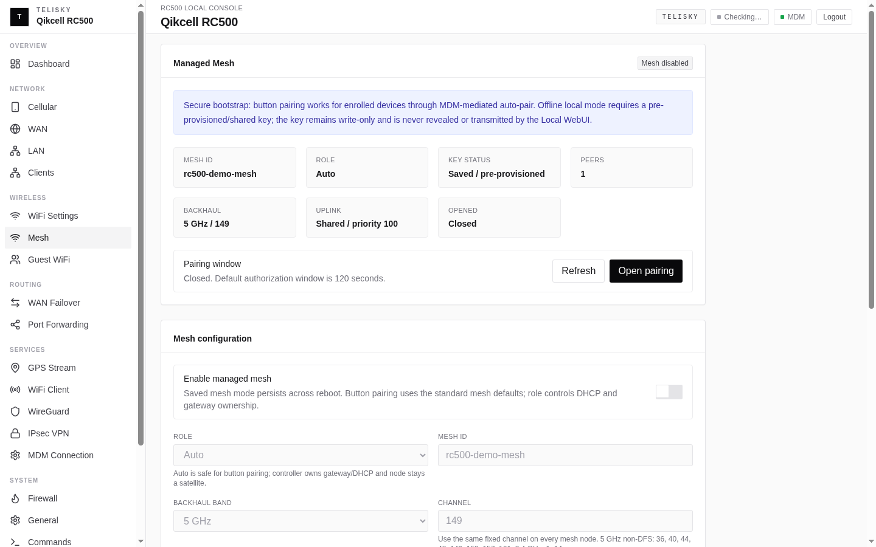Toggle the Enable managed mesh switch
Screen dimensions: 876x547
tap(669, 392)
